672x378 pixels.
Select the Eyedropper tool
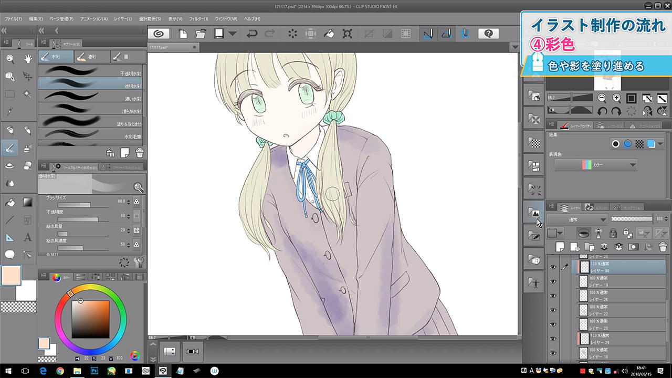pyautogui.click(x=10, y=112)
